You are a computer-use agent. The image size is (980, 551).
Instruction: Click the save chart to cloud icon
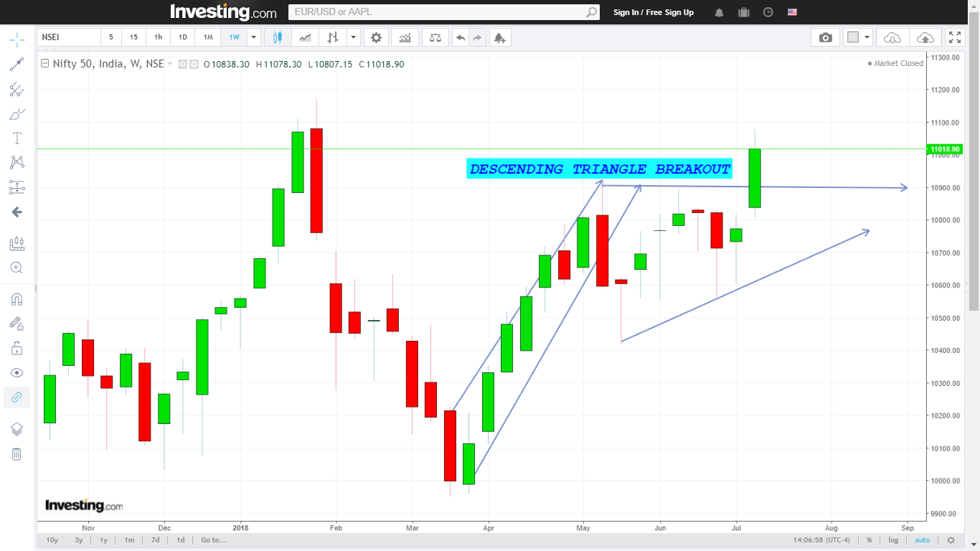925,37
